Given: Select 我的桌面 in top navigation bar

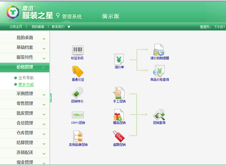Looking at the screenshot, I should tap(38, 27).
